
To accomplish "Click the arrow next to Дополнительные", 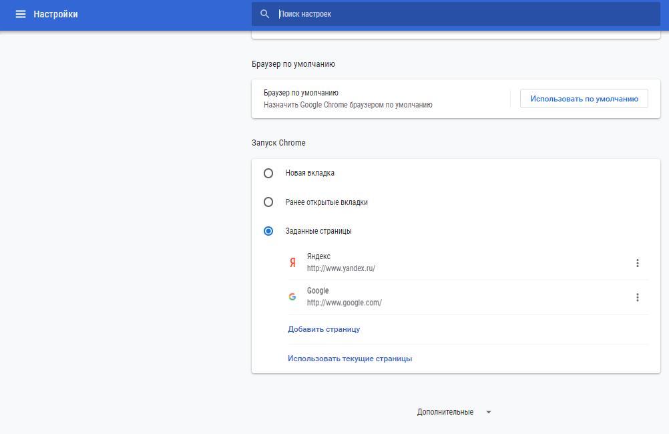I will pos(489,412).
